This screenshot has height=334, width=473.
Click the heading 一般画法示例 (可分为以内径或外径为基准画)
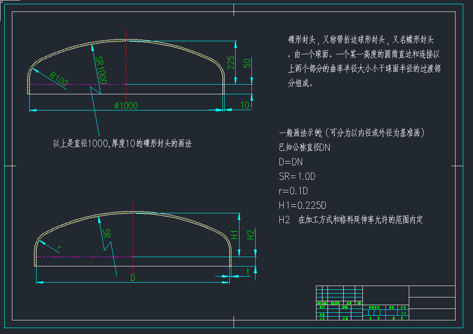click(352, 133)
